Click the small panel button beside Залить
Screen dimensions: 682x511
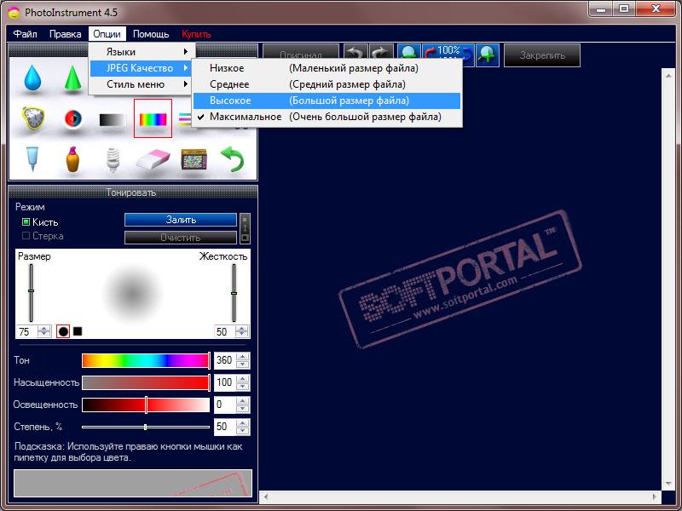coord(245,228)
